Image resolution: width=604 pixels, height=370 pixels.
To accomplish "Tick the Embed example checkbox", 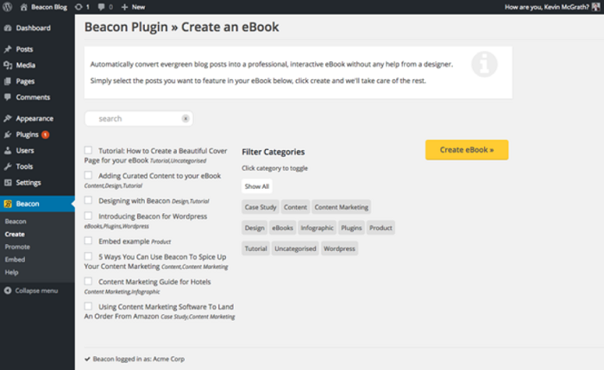I will pyautogui.click(x=89, y=241).
